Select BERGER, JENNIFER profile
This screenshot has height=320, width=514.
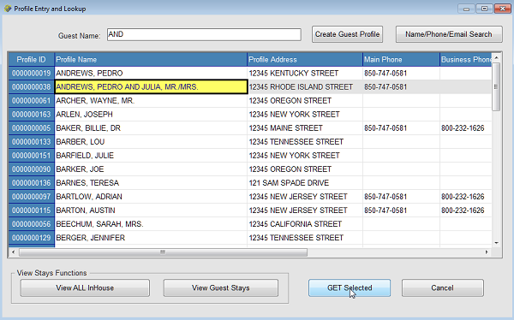[x=151, y=238]
